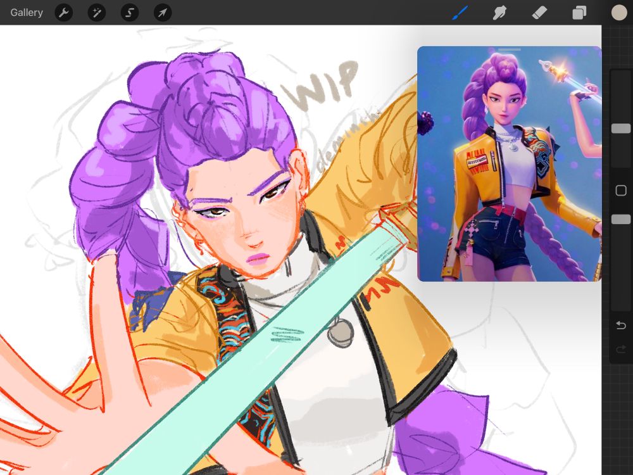The image size is (633, 475).
Task: Open the Actions wrench menu
Action: click(64, 13)
